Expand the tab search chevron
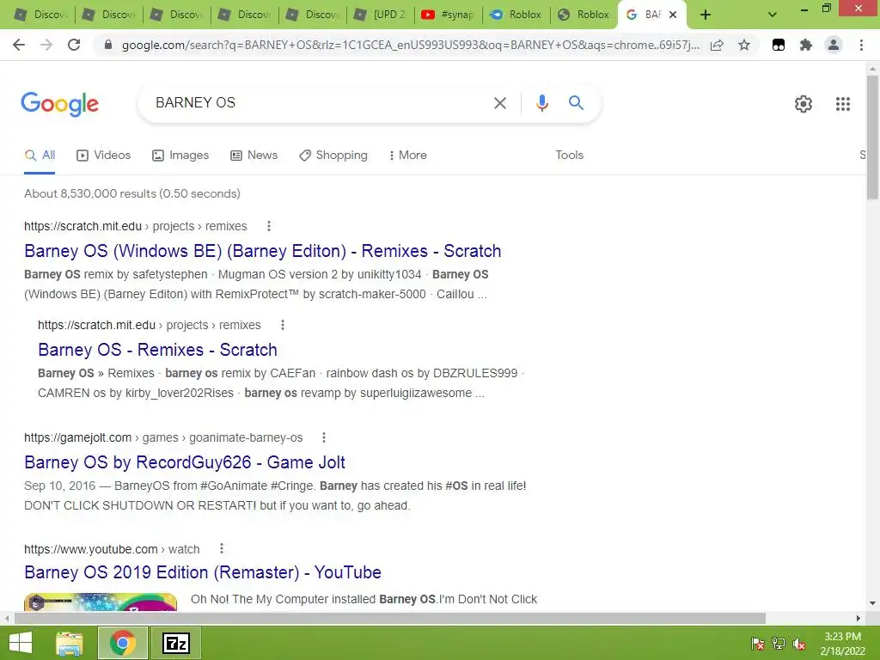This screenshot has height=660, width=880. pos(773,15)
